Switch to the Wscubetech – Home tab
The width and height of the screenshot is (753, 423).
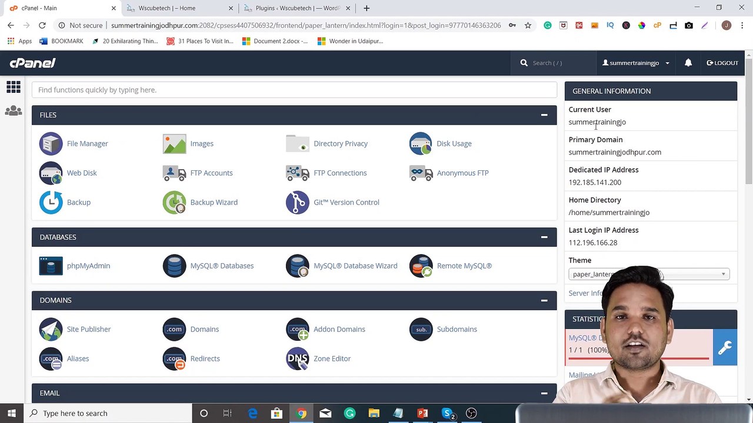pos(179,8)
